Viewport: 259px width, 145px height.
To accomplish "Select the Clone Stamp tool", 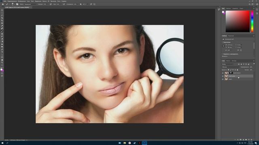I will [2, 33].
